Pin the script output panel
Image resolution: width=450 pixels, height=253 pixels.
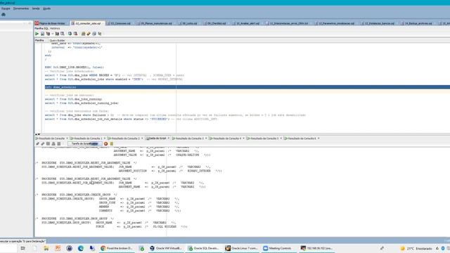point(37,143)
